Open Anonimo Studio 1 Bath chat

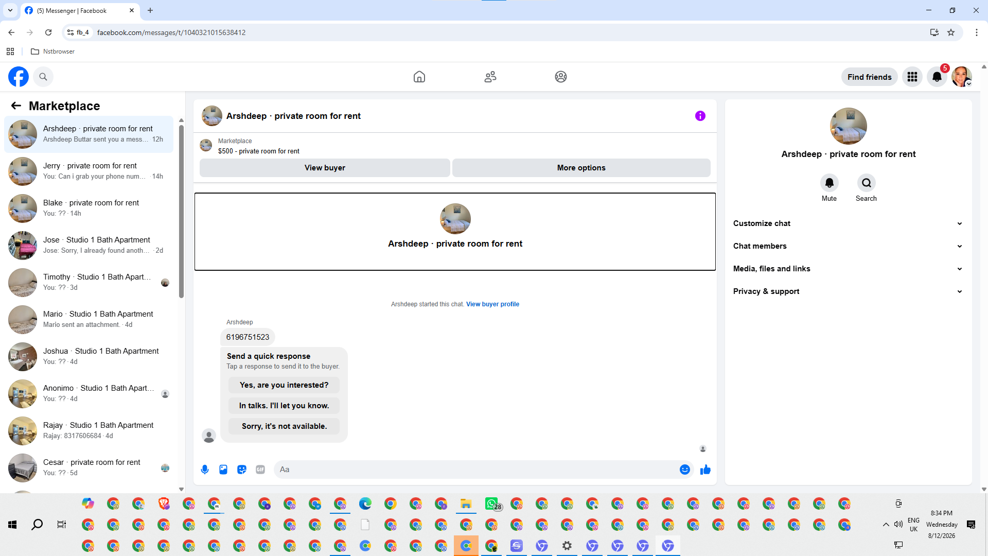89,394
